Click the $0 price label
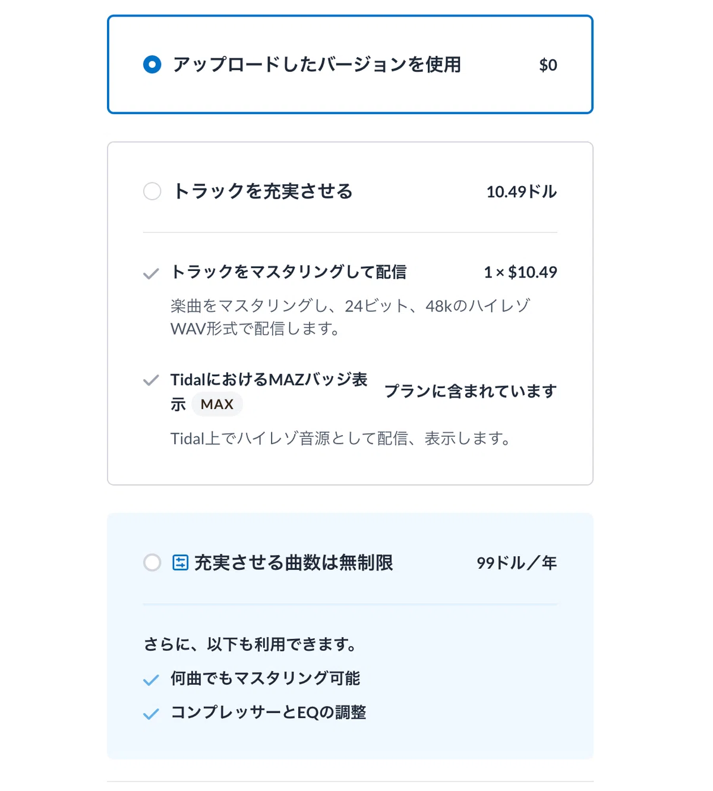Viewport: 713px width, 791px height. tap(548, 65)
